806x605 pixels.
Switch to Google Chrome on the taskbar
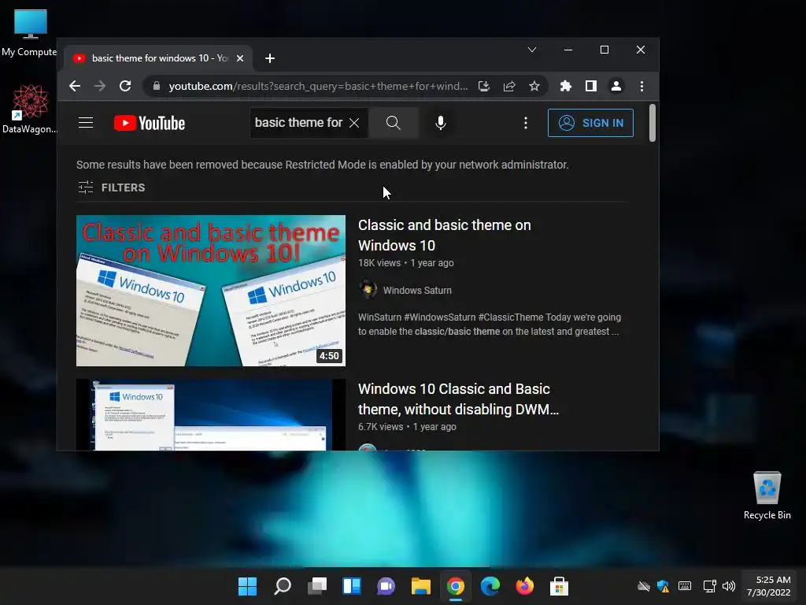pyautogui.click(x=456, y=586)
